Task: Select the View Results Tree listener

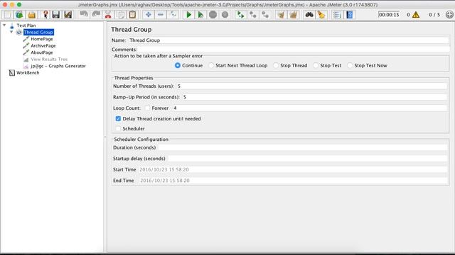Action: [49, 59]
